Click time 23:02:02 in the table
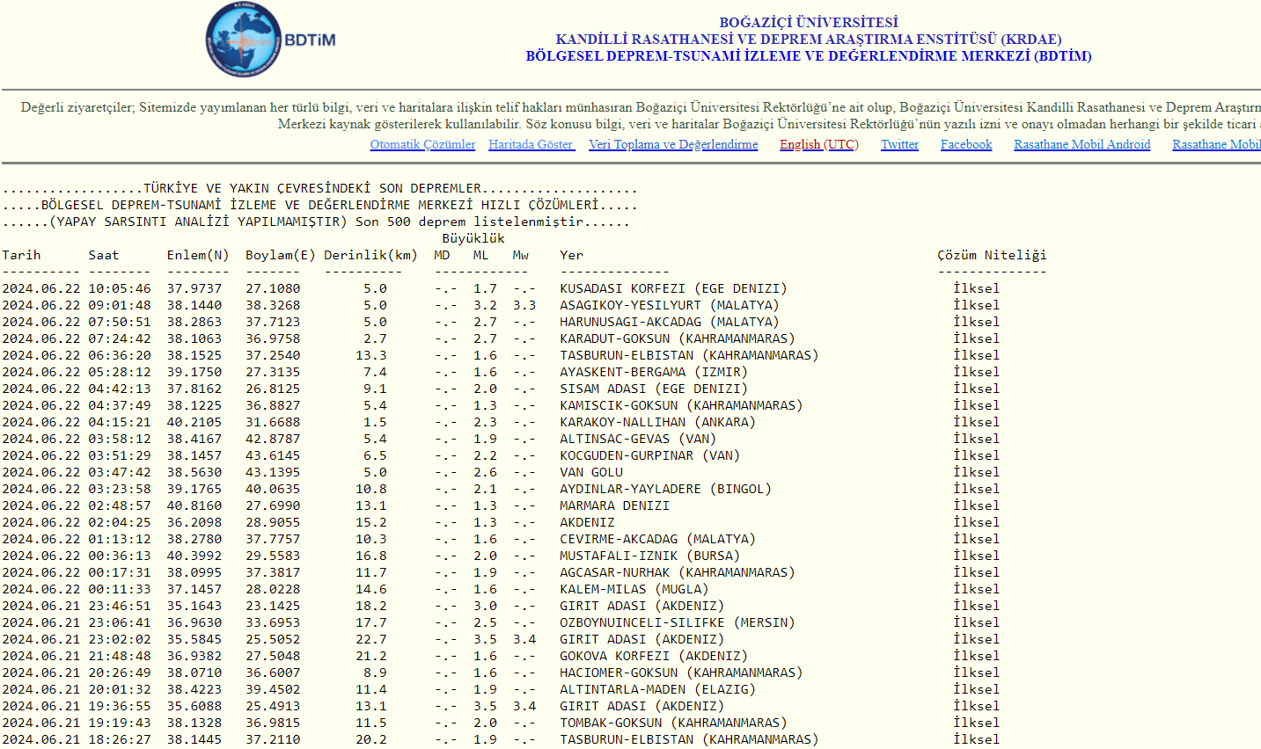Screen dimensions: 1261x749 pos(120,639)
